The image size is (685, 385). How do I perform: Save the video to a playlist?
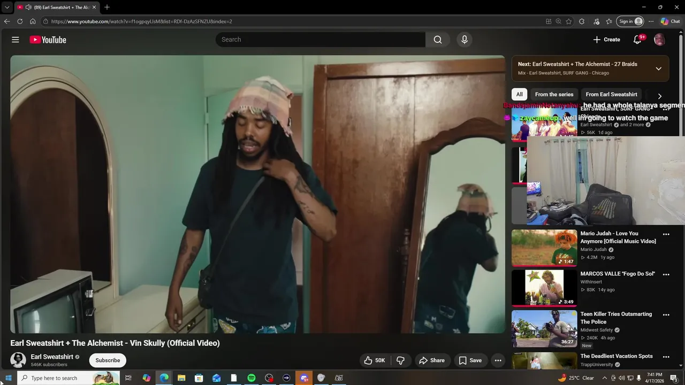[470, 360]
